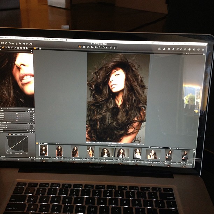214x214 pixels.
Task: Open the preferences gear icon in right toolbar
Action: [194, 50]
